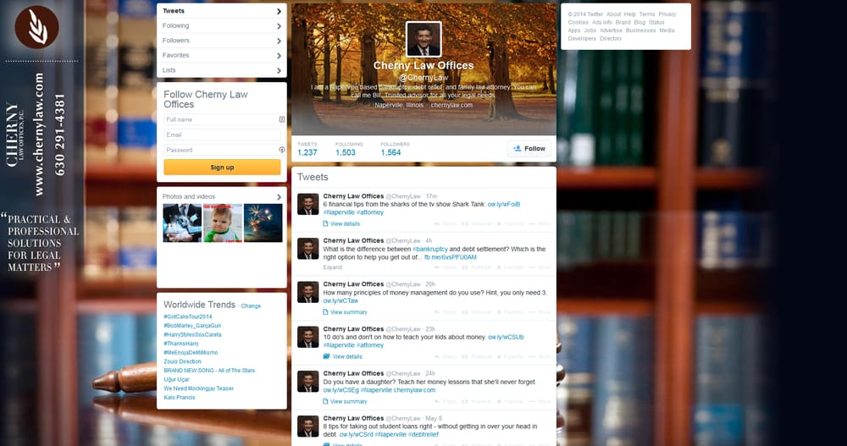
Task: Click the ow.ly/wCSEg link in 24h tweet
Action: pyautogui.click(x=340, y=390)
